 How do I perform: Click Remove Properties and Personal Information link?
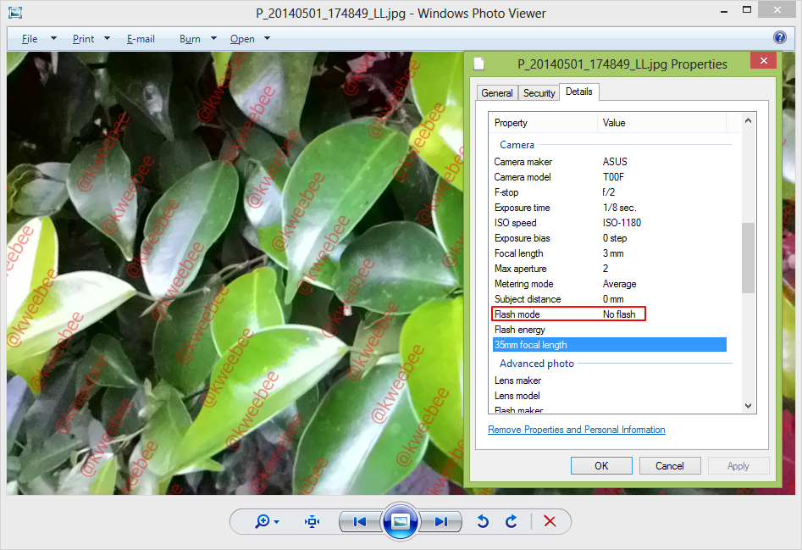pyautogui.click(x=576, y=430)
